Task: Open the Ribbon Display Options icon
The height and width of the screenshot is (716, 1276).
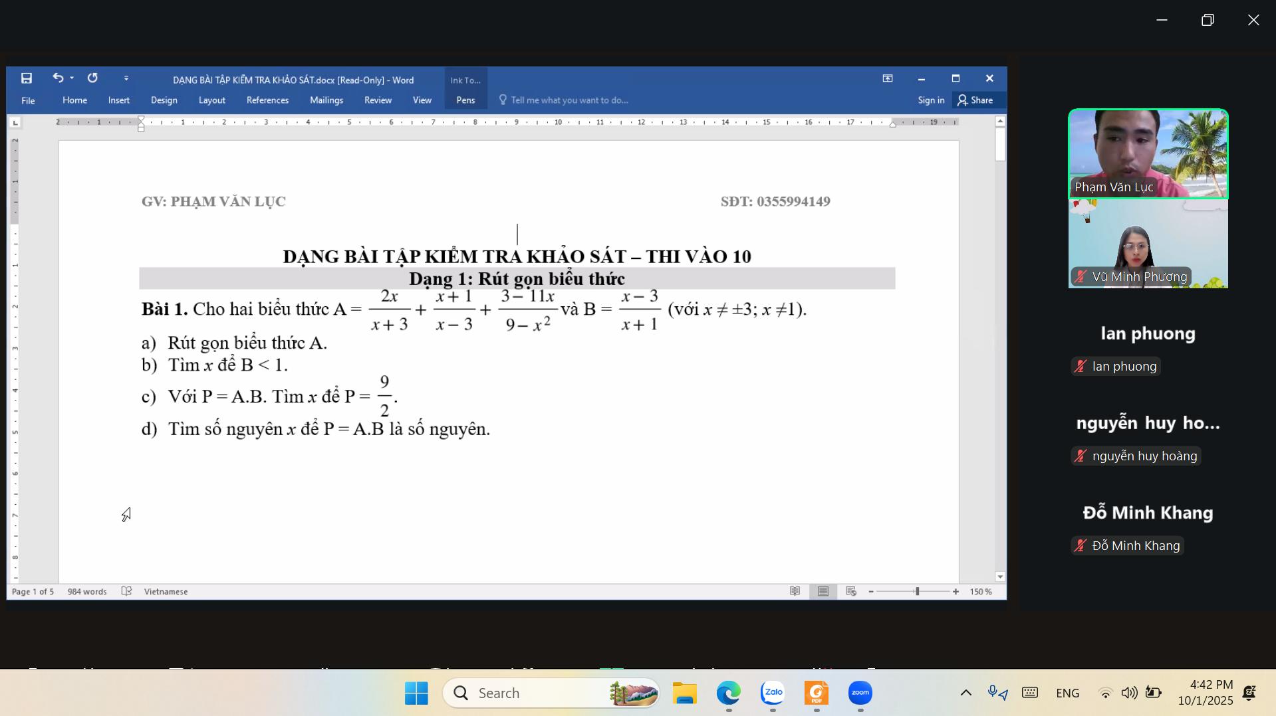Action: 887,78
